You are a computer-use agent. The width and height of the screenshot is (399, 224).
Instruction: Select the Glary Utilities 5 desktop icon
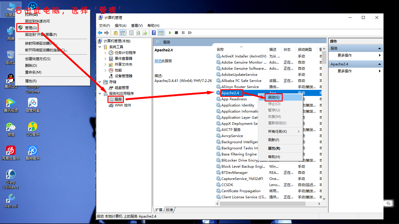pyautogui.click(x=11, y=179)
